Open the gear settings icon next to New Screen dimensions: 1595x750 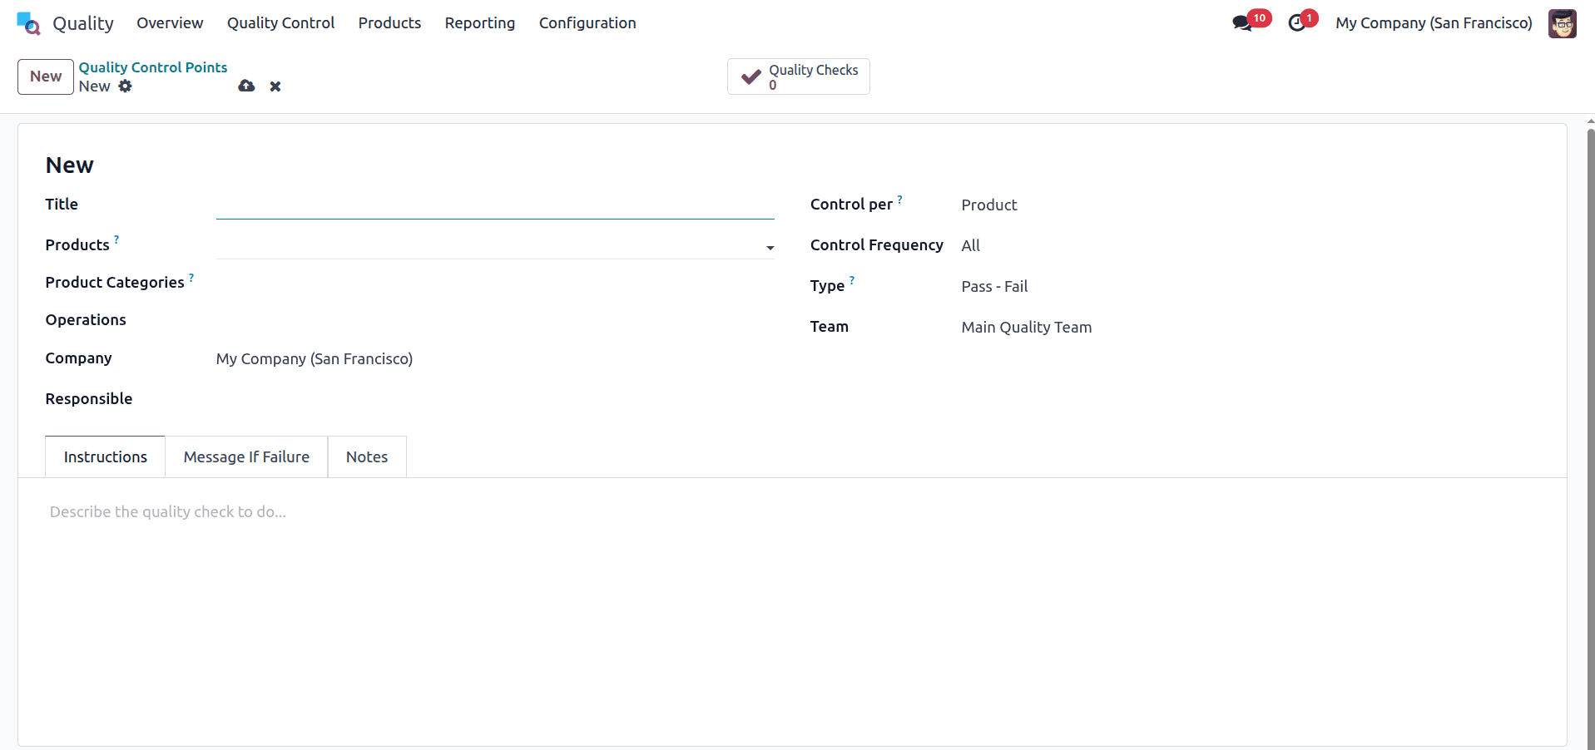126,86
